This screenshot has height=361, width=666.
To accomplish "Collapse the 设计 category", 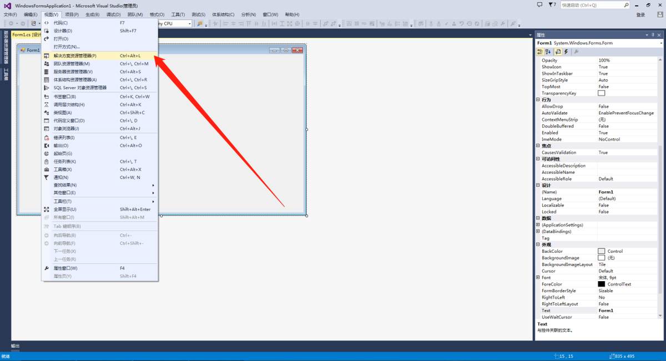I will [538, 186].
